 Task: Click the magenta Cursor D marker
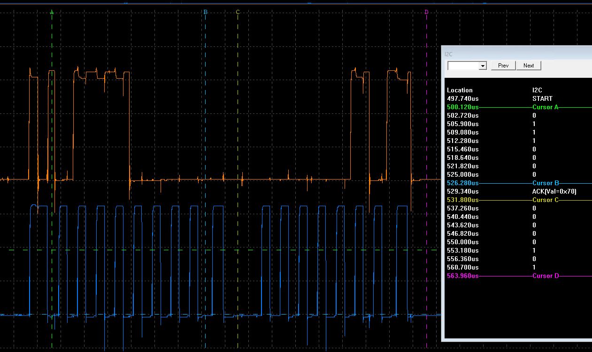coord(426,13)
